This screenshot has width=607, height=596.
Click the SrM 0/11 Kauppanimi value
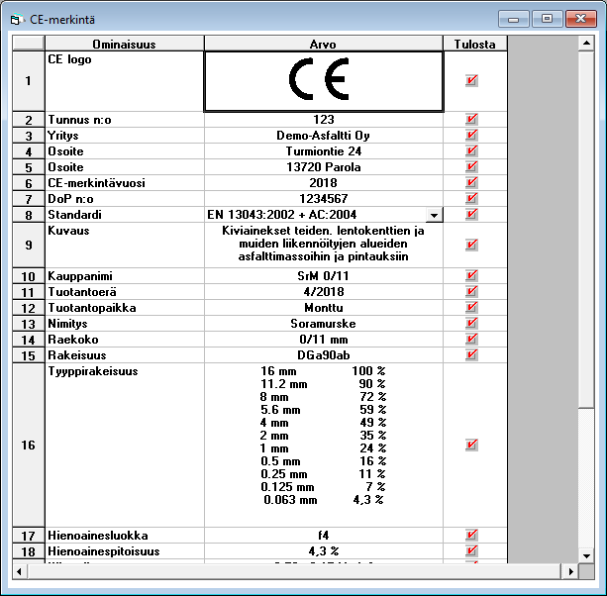(323, 276)
